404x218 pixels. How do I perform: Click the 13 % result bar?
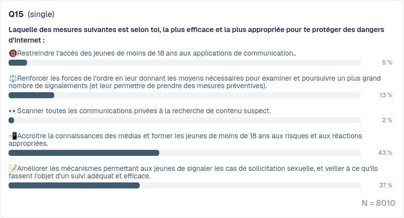pyautogui.click(x=31, y=95)
